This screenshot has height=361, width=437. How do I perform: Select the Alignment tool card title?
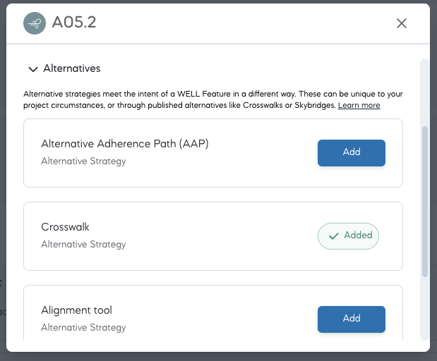(x=77, y=310)
